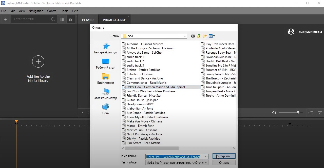Screen dimensions: 324x168
Task: Adjust the volume slider knob
Action: point(298,112)
